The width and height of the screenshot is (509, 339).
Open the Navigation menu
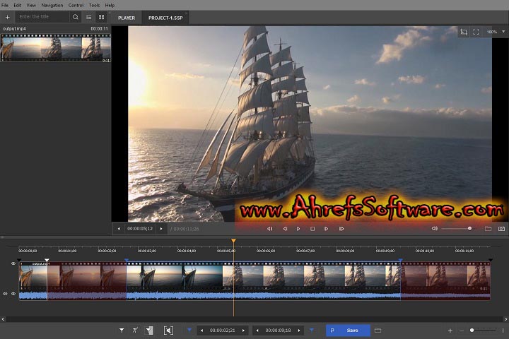pyautogui.click(x=52, y=5)
